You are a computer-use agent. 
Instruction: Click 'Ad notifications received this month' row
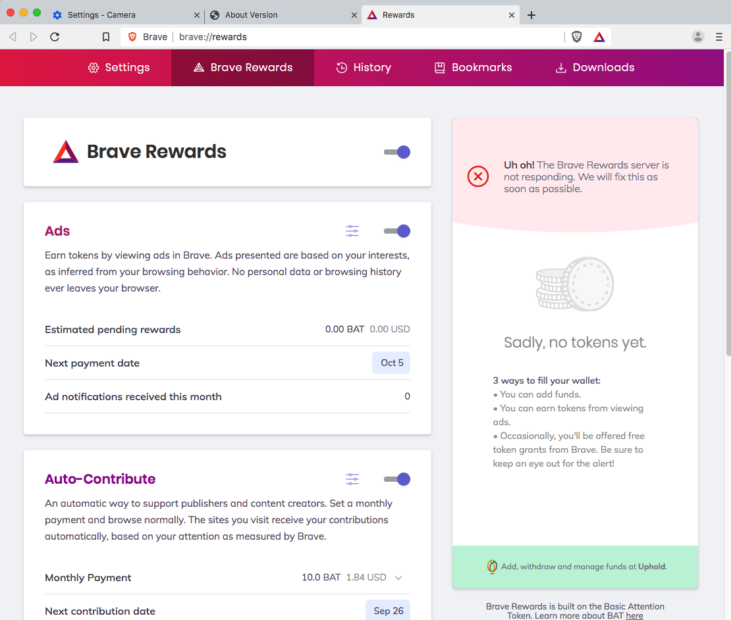[227, 396]
